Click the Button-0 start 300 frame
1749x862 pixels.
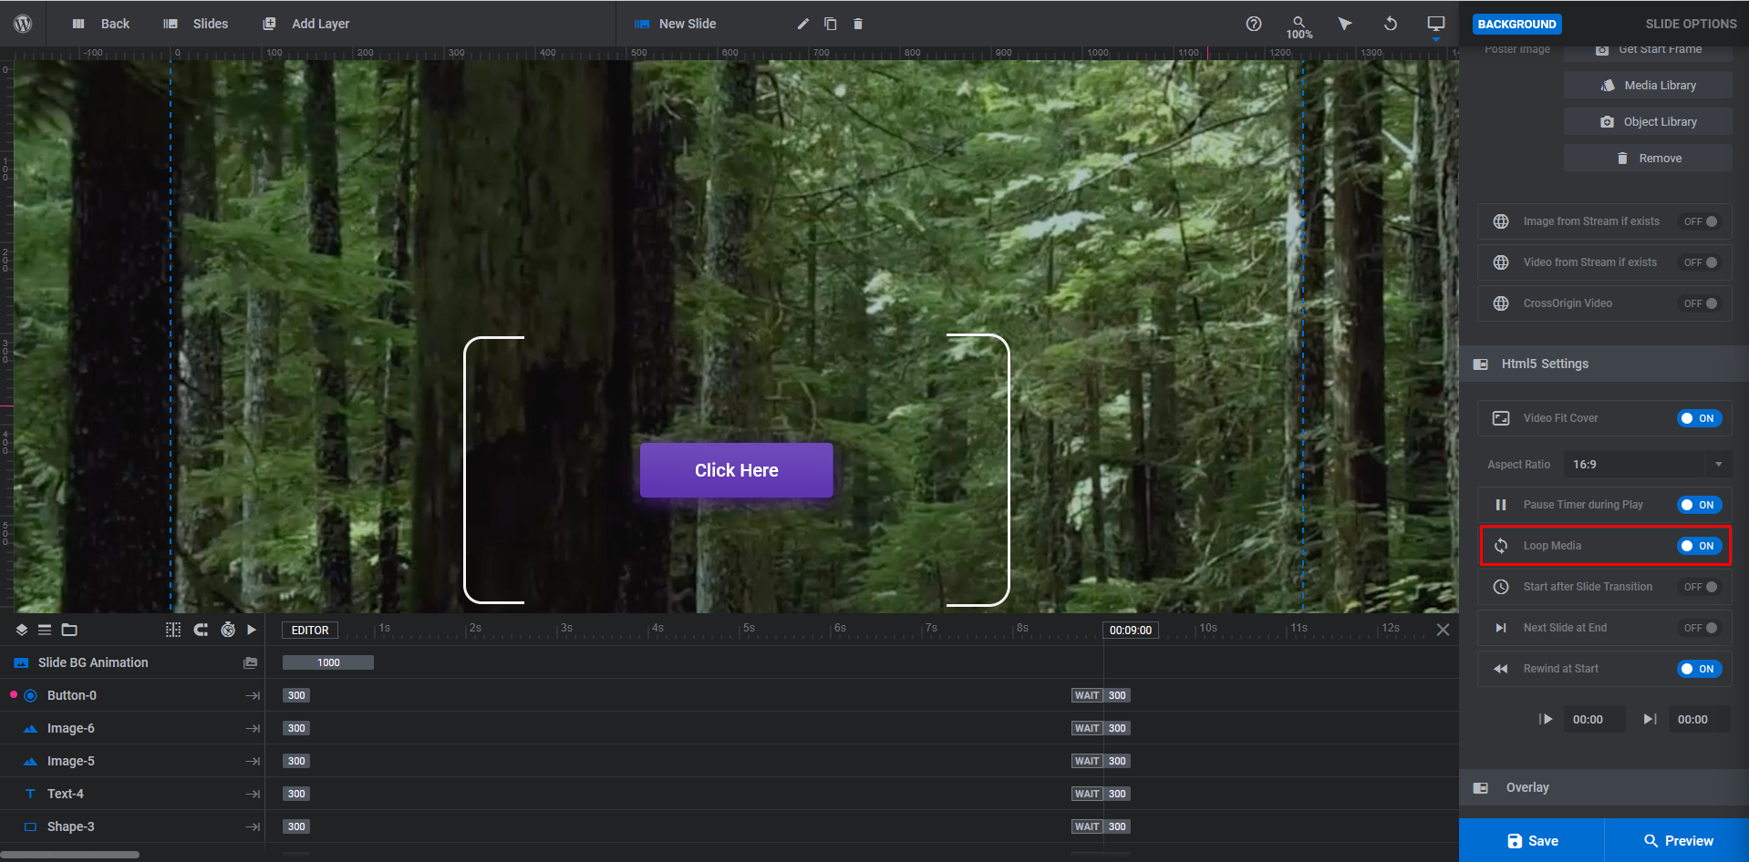pos(296,695)
